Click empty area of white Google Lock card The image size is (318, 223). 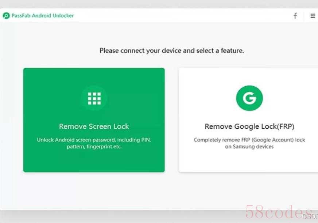[x=249, y=162]
